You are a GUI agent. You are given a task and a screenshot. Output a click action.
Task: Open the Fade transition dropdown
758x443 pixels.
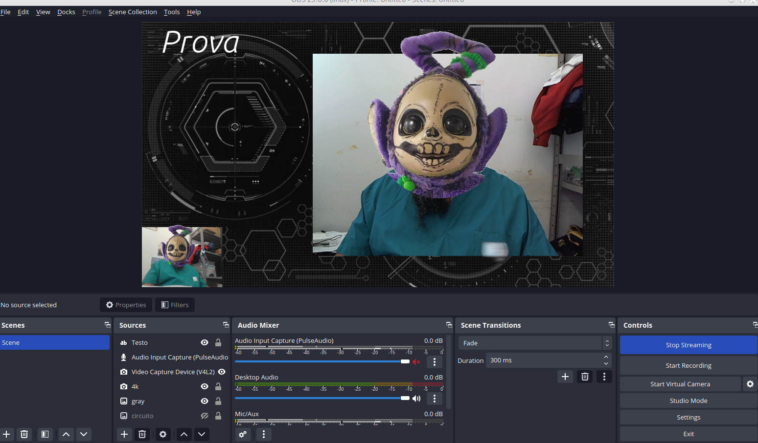point(535,343)
